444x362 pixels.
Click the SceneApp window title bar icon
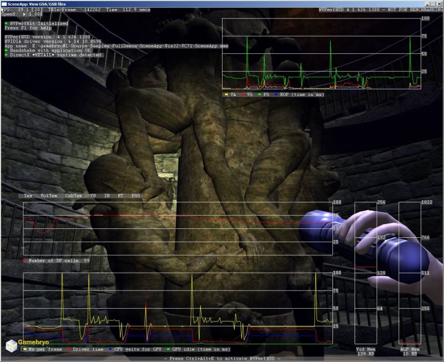click(4, 4)
